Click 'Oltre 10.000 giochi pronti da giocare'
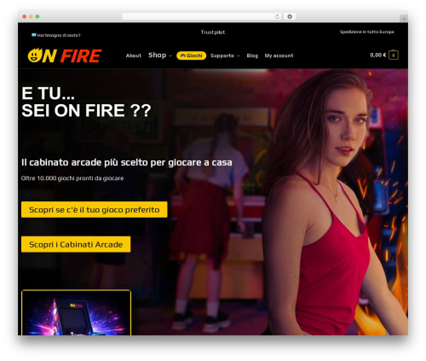The height and width of the screenshot is (361, 426). pos(72,178)
